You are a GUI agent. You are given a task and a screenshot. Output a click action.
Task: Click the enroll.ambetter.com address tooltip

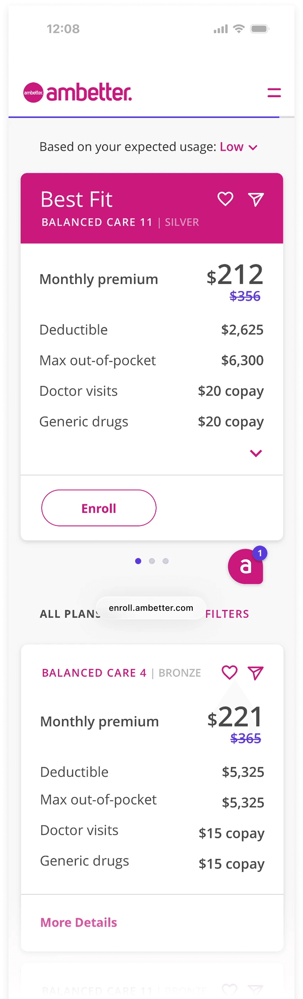tap(151, 608)
